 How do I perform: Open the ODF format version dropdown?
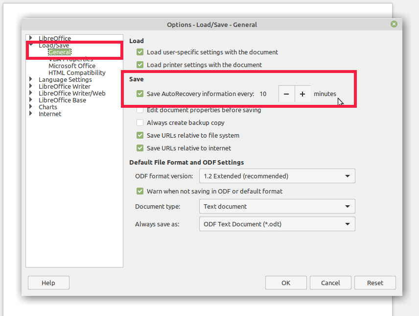277,176
